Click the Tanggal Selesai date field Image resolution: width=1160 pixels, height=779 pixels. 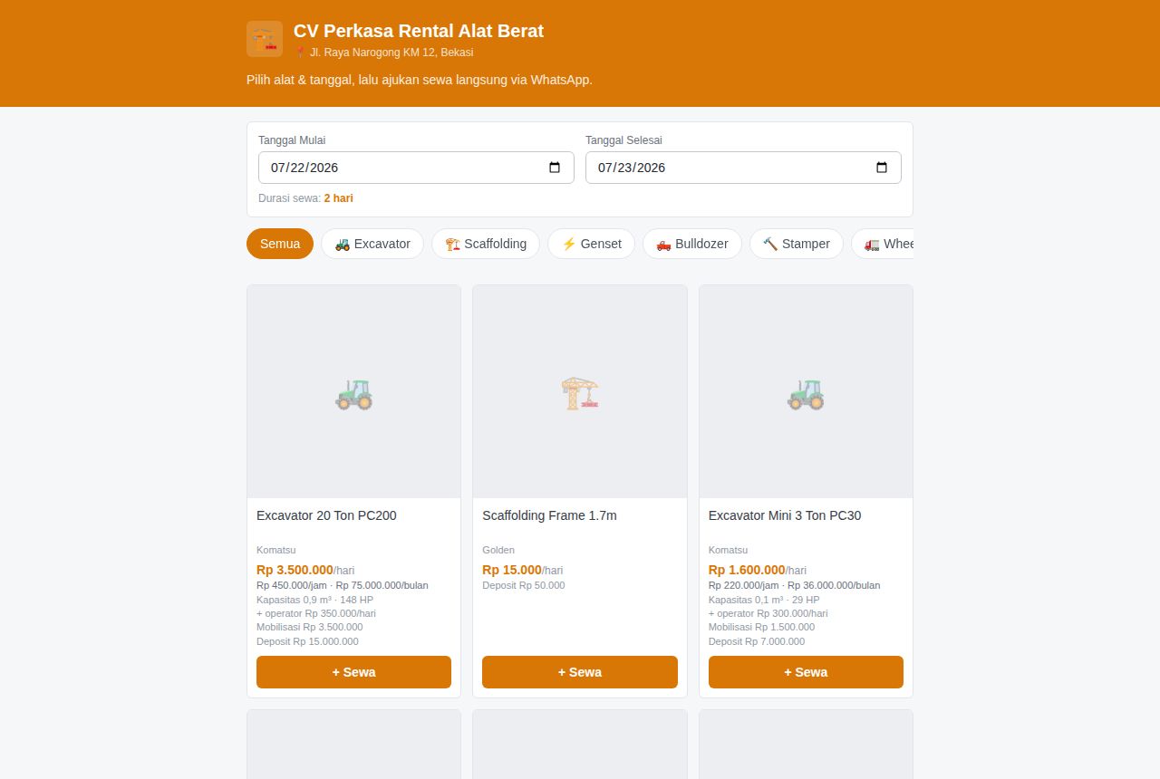click(x=743, y=168)
